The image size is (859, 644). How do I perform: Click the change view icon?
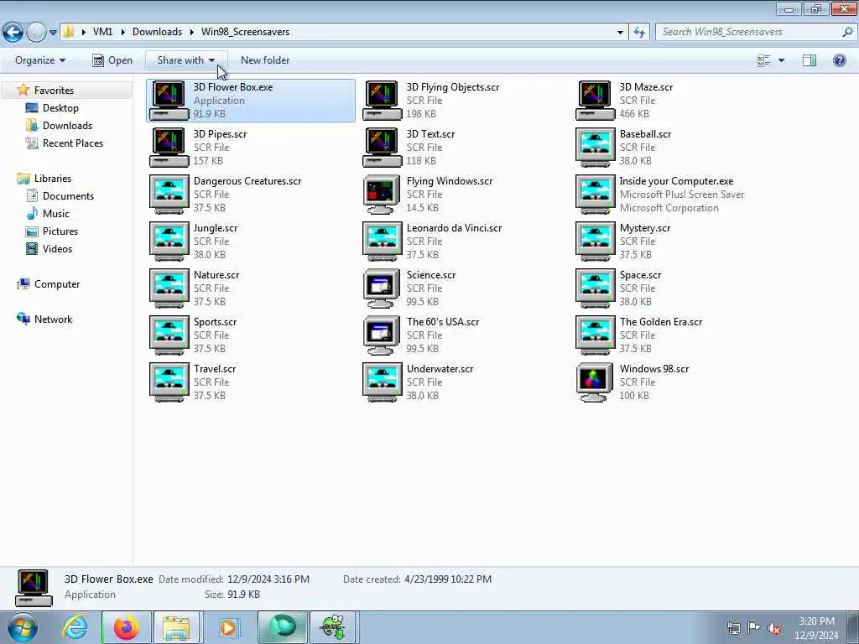763,60
